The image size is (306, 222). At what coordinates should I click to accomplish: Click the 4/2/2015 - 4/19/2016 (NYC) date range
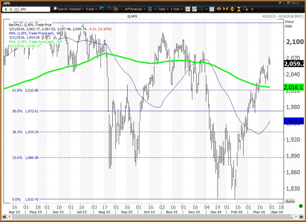tap(282, 17)
